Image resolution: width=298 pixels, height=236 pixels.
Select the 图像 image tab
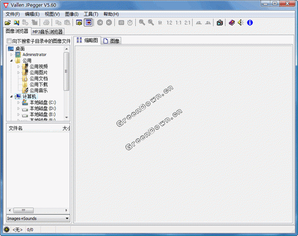(111, 41)
